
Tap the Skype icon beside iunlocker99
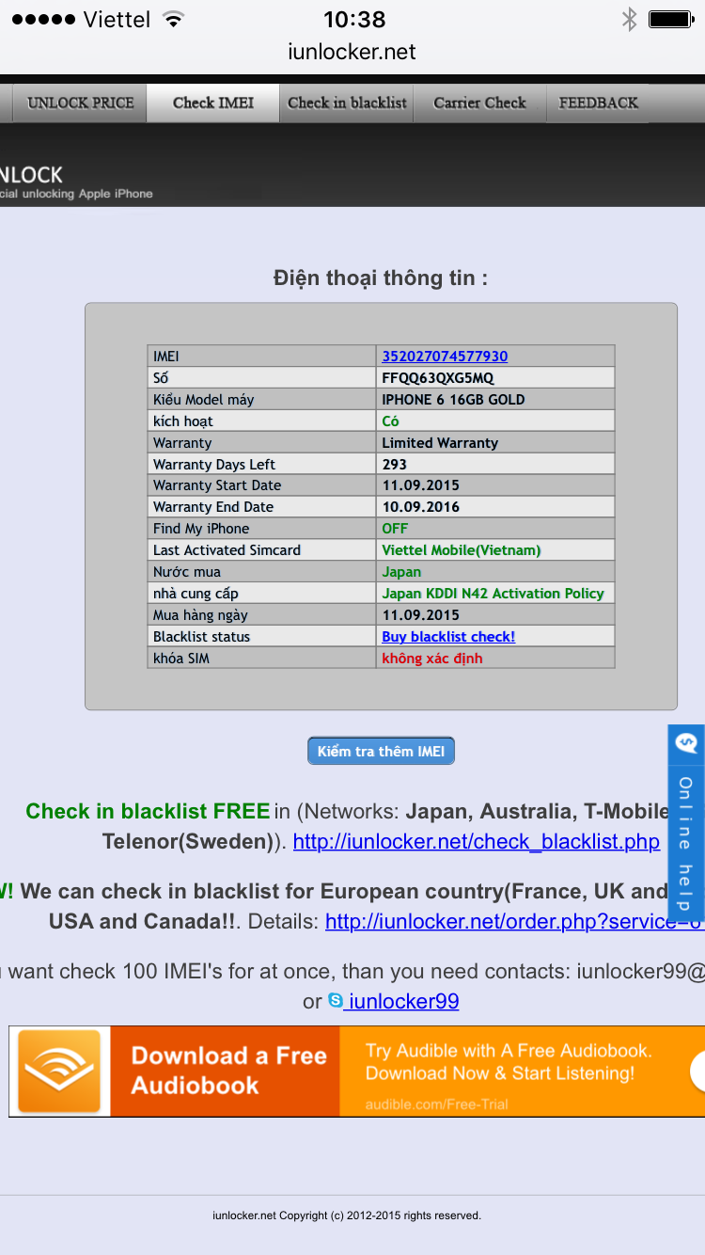coord(336,1002)
